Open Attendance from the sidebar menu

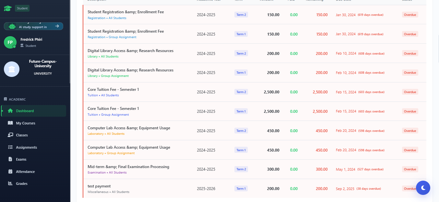coord(25,172)
